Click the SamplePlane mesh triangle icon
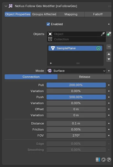113x167 pixels. point(53,48)
